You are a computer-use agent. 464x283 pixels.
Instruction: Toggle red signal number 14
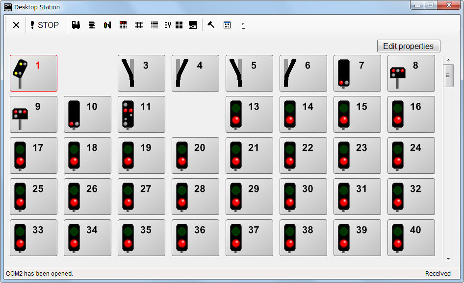[303, 114]
